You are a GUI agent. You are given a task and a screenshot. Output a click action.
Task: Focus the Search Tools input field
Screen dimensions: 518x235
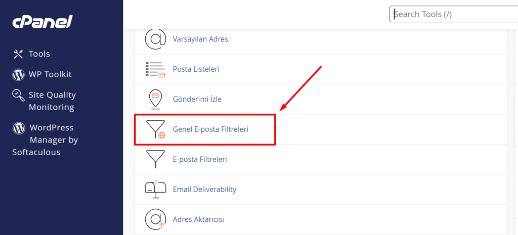pyautogui.click(x=454, y=14)
